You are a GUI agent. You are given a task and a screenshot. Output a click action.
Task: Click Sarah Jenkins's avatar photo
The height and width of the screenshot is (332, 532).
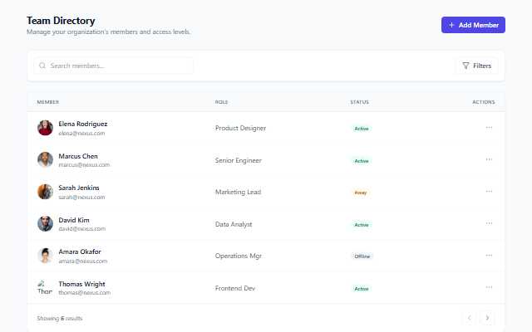(x=45, y=192)
